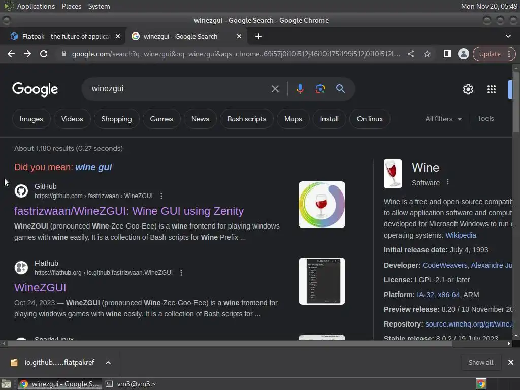View site security lock info

64,54
